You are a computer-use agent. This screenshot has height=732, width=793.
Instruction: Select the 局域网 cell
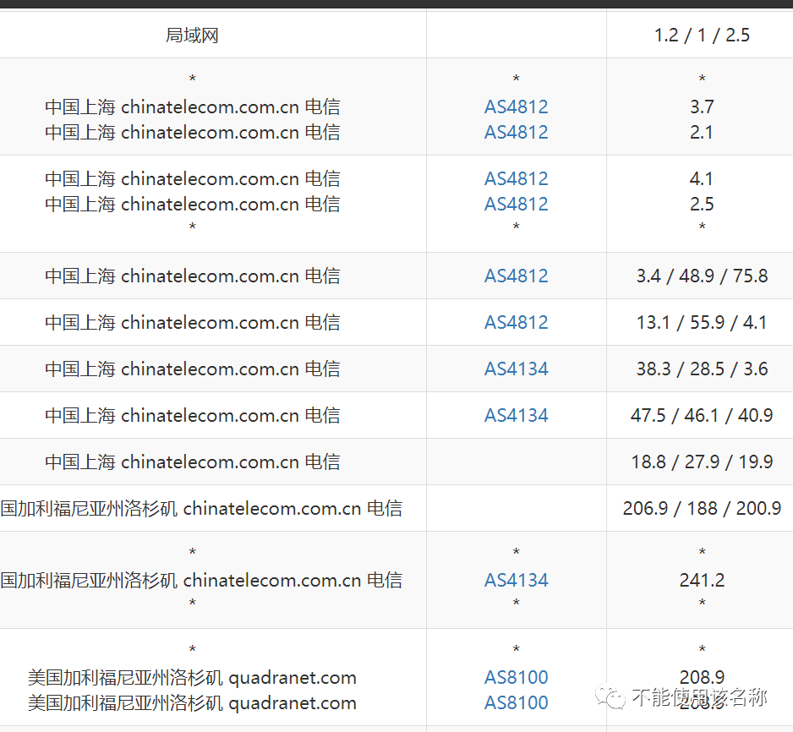[x=192, y=35]
